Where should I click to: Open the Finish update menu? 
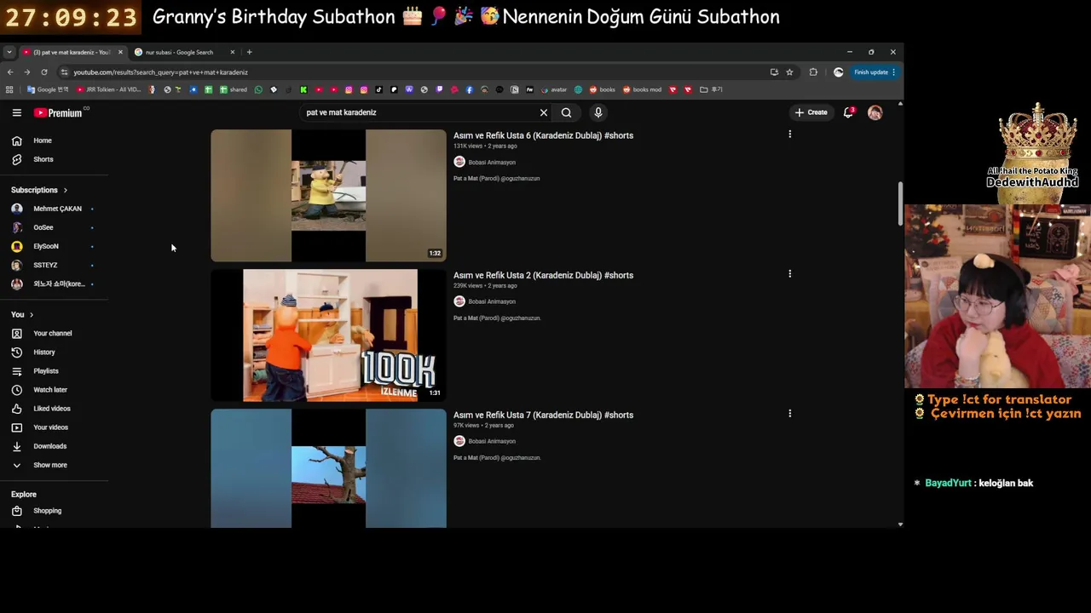click(875, 72)
